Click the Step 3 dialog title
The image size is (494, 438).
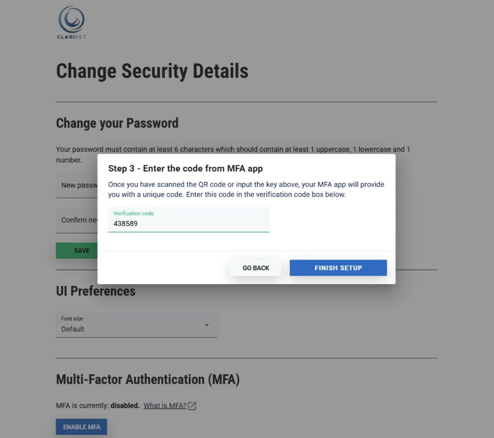click(185, 168)
